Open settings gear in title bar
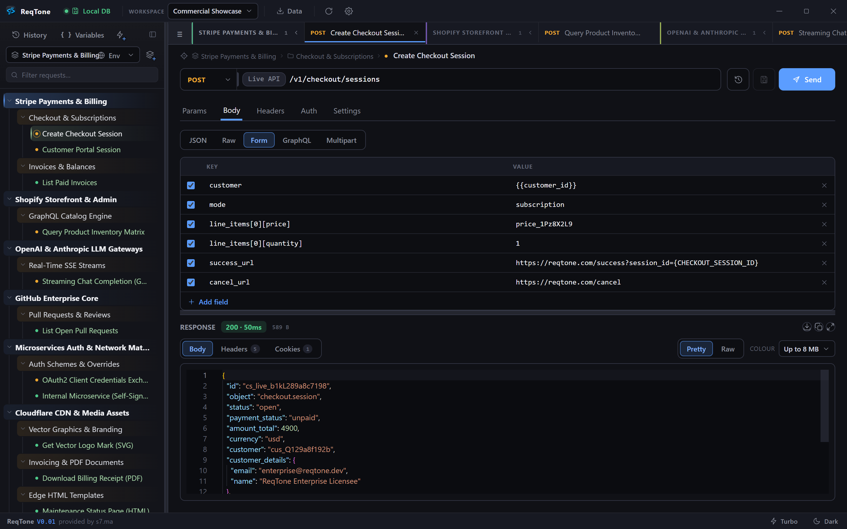 pyautogui.click(x=349, y=11)
